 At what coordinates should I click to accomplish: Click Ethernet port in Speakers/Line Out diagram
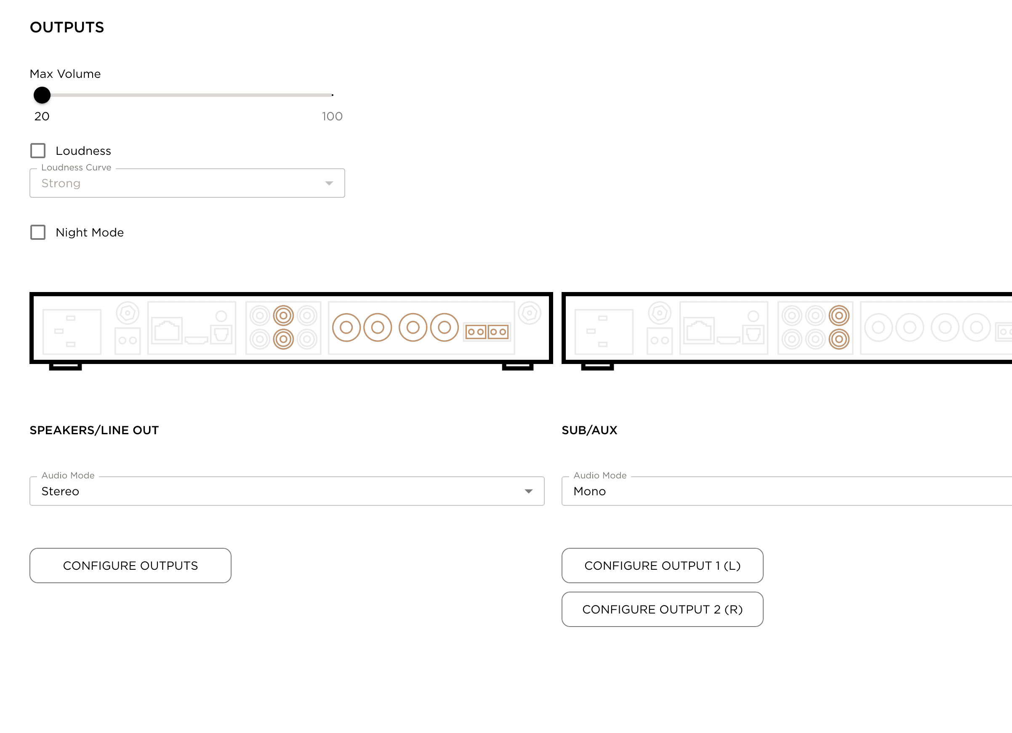(166, 331)
